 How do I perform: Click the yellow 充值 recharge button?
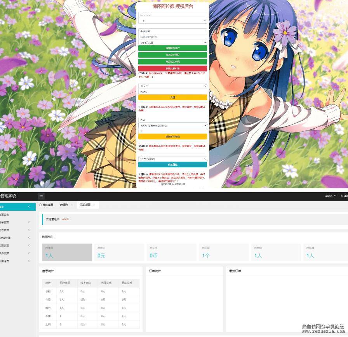tap(173, 97)
